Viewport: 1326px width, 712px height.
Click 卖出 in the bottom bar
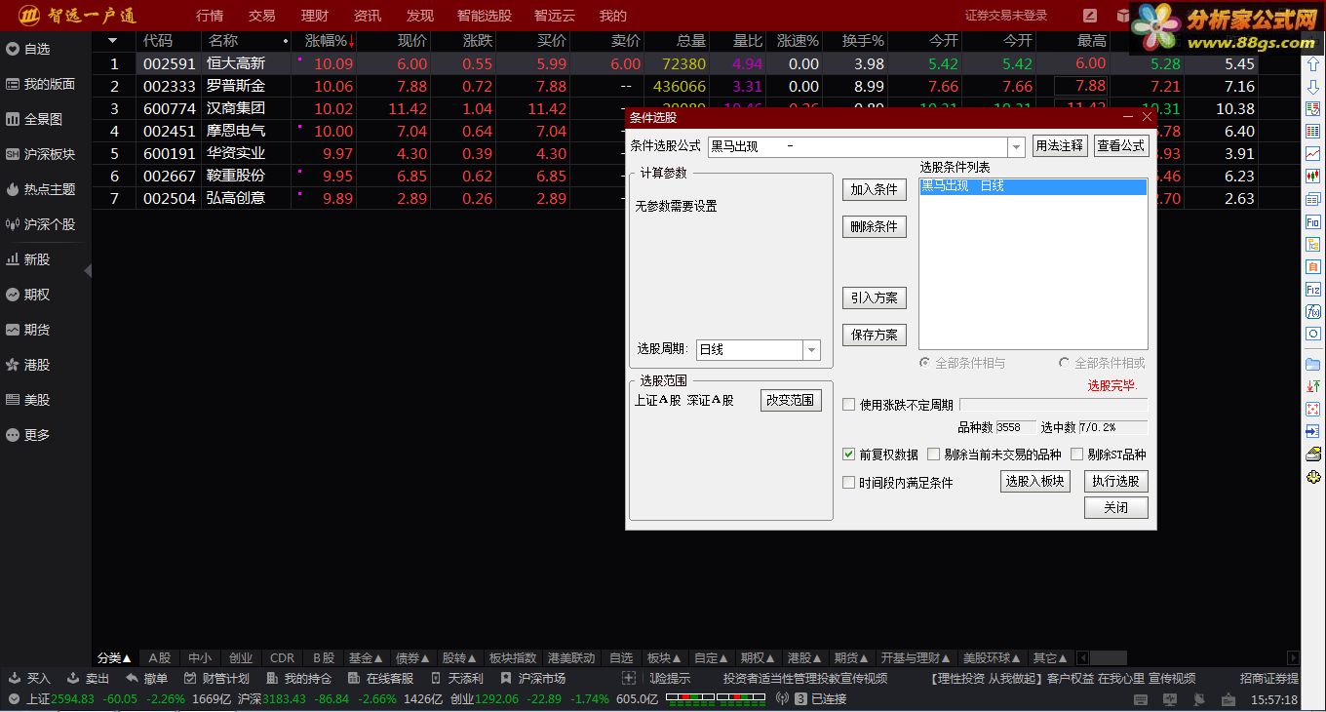coord(89,679)
